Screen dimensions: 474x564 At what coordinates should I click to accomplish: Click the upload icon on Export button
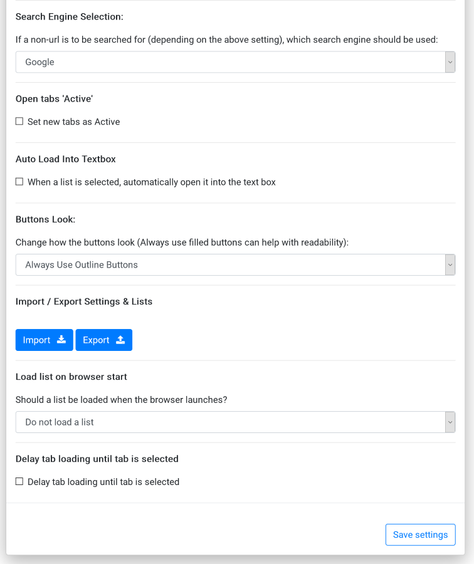tap(120, 340)
